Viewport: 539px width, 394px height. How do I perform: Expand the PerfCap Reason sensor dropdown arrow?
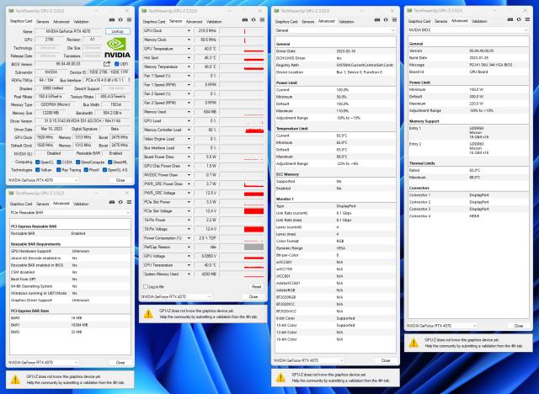189,247
